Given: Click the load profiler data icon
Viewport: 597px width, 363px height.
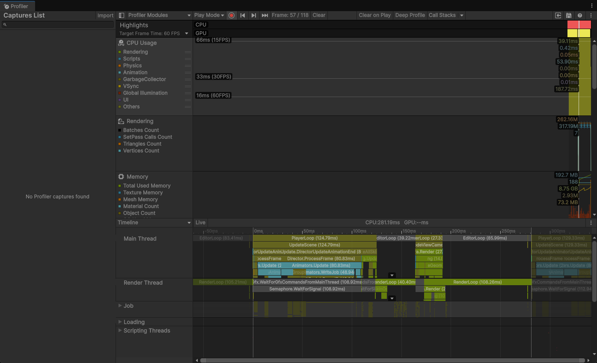Looking at the screenshot, I should (558, 15).
